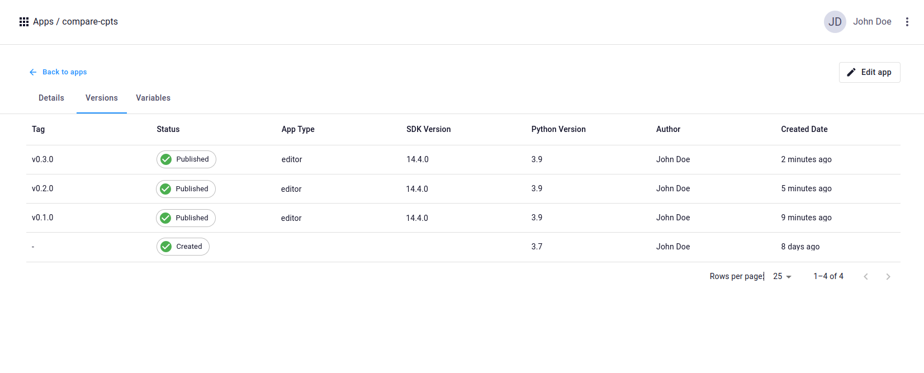Click editor app type in v0.2.0 row
The width and height of the screenshot is (924, 373).
[291, 189]
